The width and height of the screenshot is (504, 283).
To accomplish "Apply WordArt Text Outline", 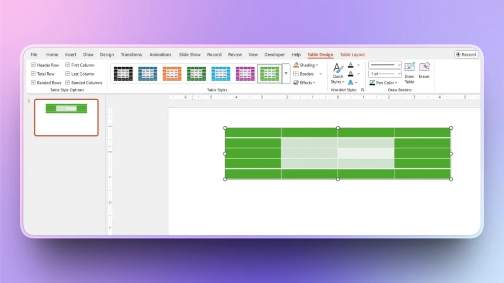I will pos(351,74).
